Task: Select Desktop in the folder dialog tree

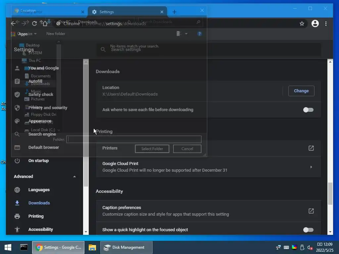Action: coord(29,45)
